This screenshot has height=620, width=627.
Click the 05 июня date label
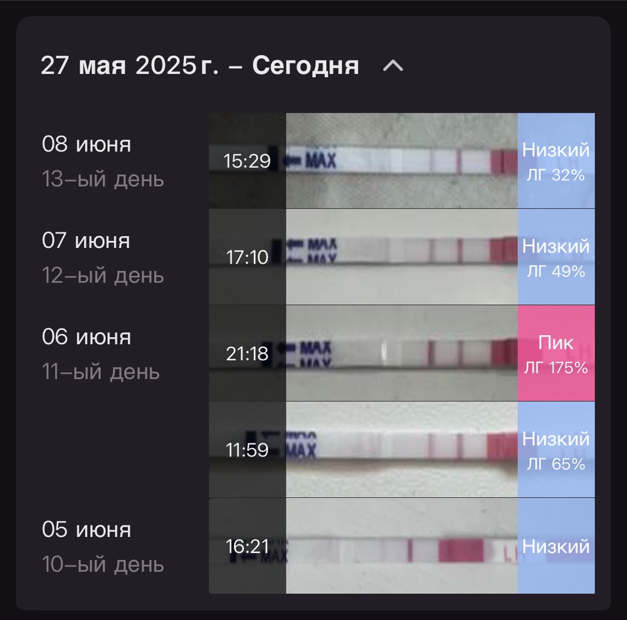click(x=87, y=530)
